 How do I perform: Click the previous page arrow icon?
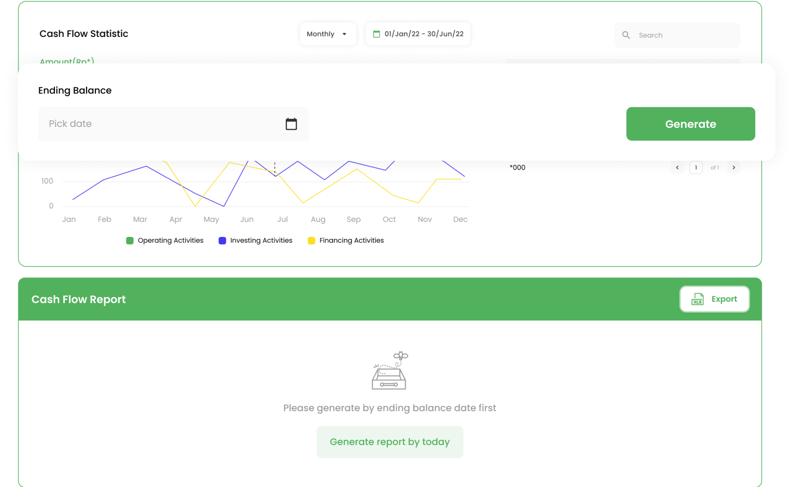[x=678, y=167]
